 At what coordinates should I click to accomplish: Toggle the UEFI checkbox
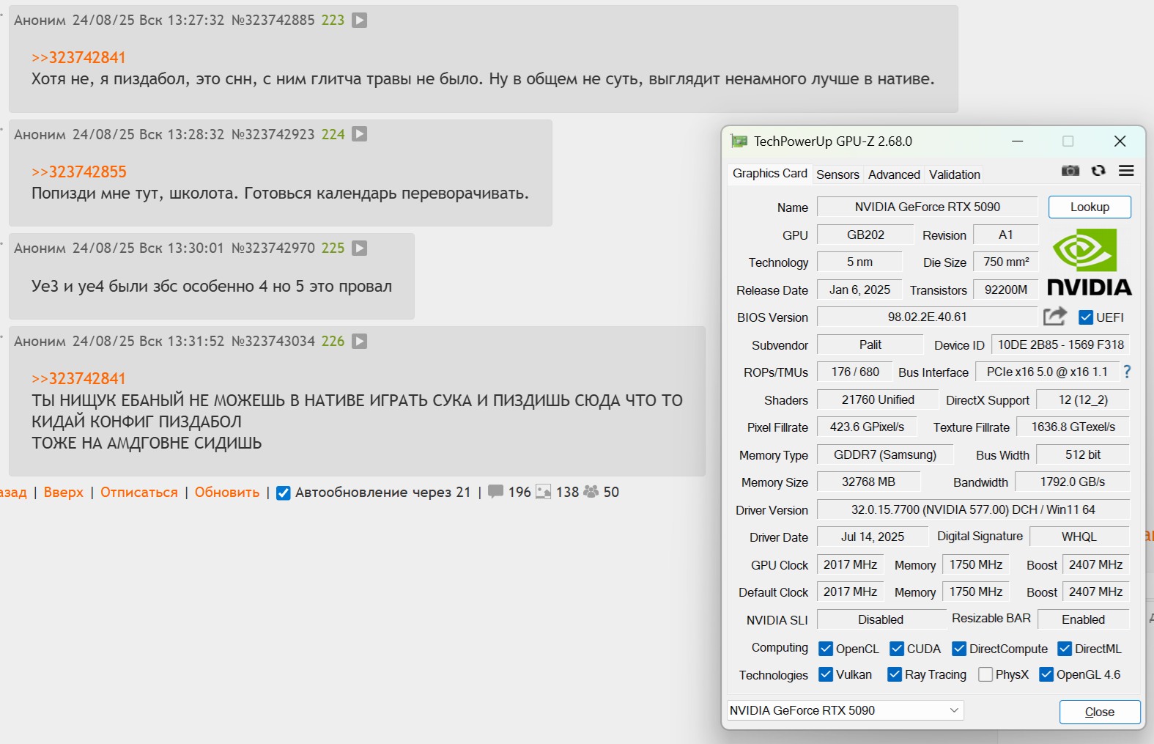pos(1086,317)
